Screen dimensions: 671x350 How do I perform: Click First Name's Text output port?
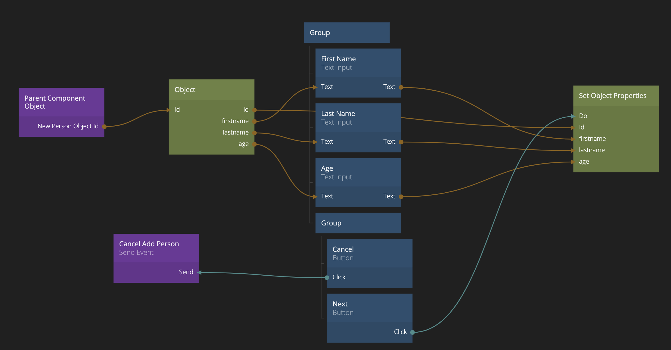click(401, 87)
